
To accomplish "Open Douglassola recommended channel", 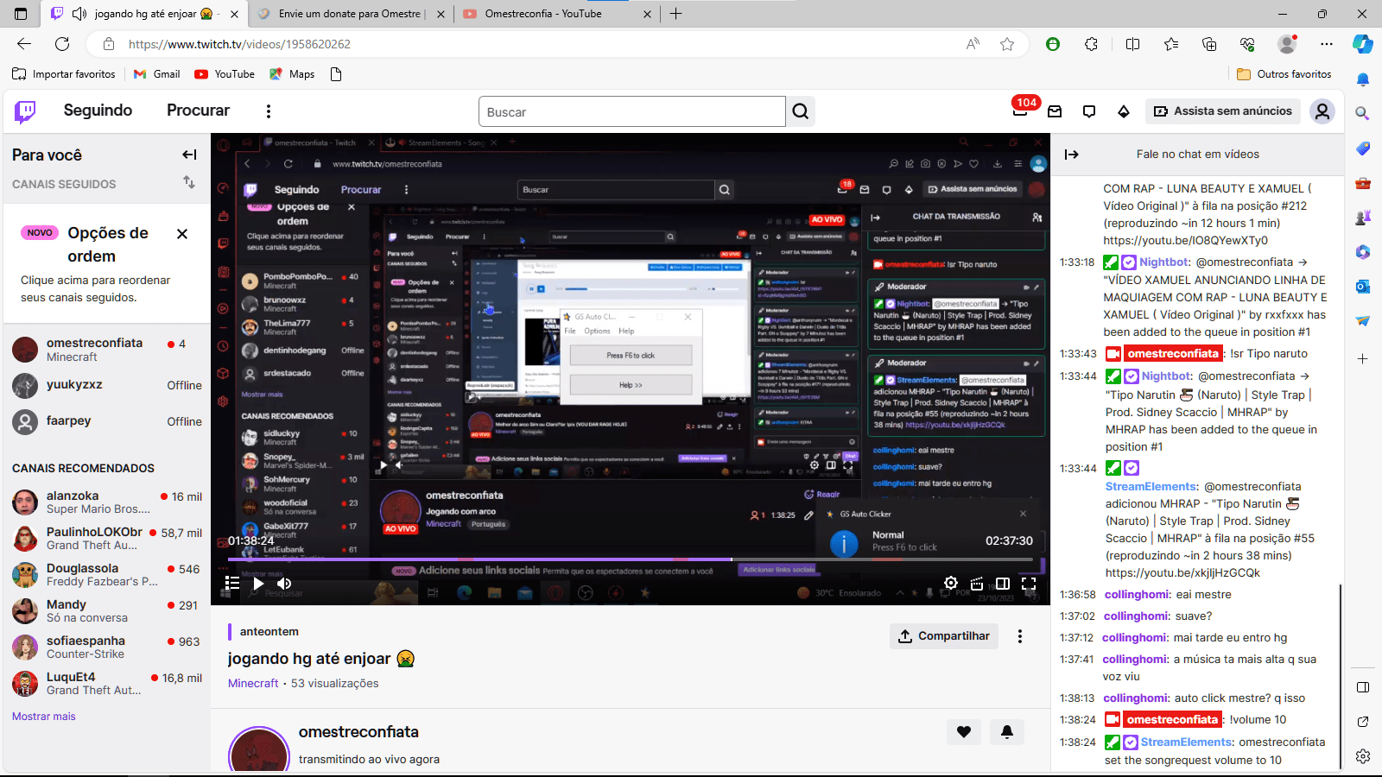I will point(107,575).
